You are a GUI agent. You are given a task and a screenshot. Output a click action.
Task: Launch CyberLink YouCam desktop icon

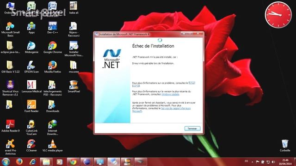coord(31,127)
